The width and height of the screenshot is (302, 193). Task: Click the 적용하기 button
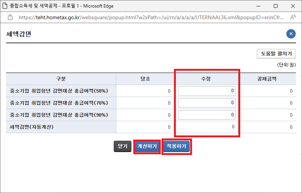pos(177,146)
